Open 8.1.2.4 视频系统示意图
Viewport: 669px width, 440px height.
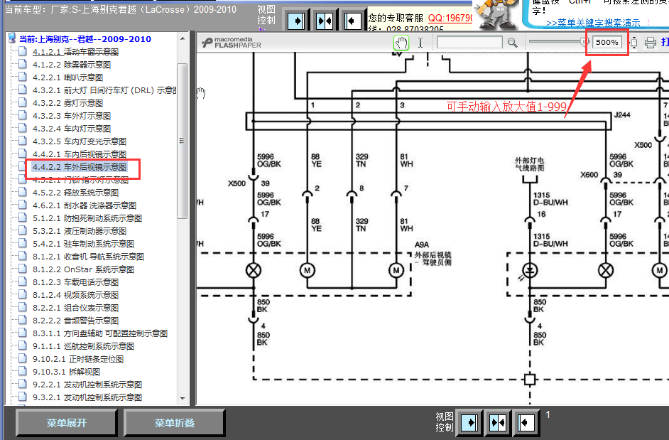click(x=75, y=295)
